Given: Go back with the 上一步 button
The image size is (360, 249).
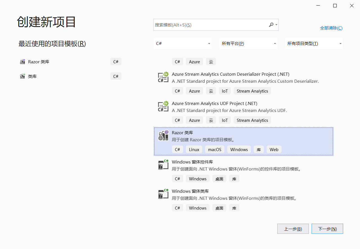Looking at the screenshot, I should [293, 229].
